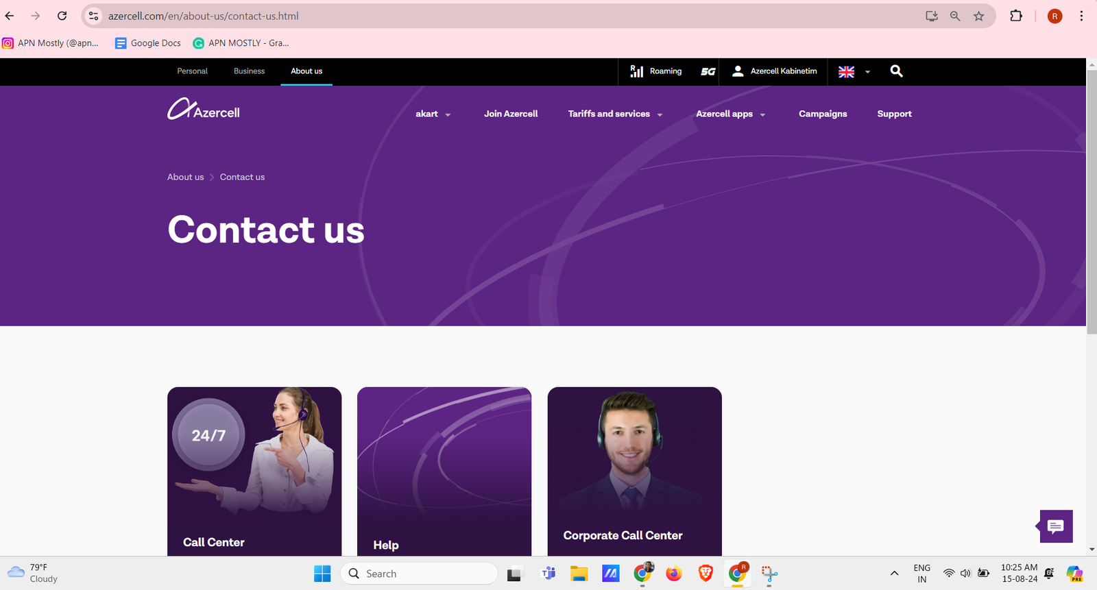1097x590 pixels.
Task: Open Azercell Kabinetim account link
Action: 775,71
